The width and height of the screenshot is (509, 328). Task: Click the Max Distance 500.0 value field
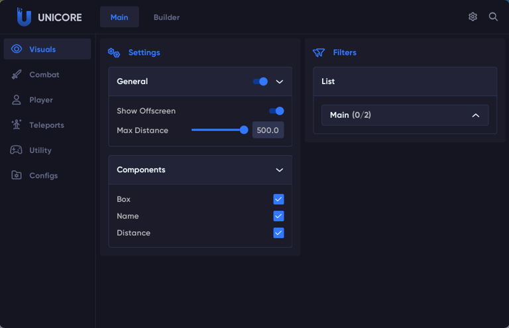(268, 130)
